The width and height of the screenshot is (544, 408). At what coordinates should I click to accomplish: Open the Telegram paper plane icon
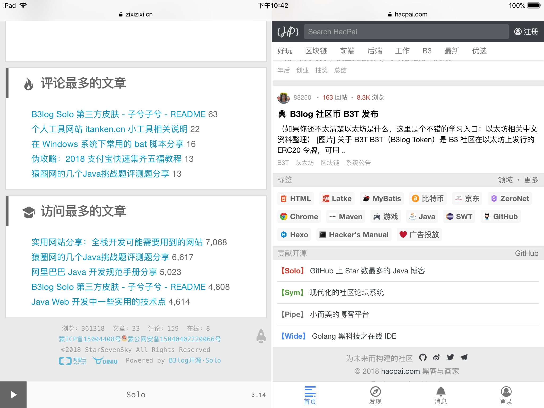464,358
